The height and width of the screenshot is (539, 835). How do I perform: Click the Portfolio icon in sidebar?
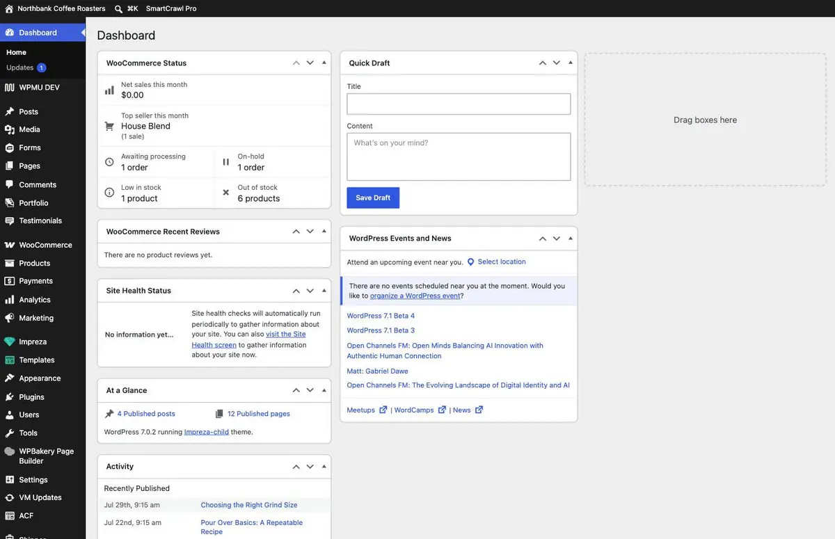click(9, 203)
